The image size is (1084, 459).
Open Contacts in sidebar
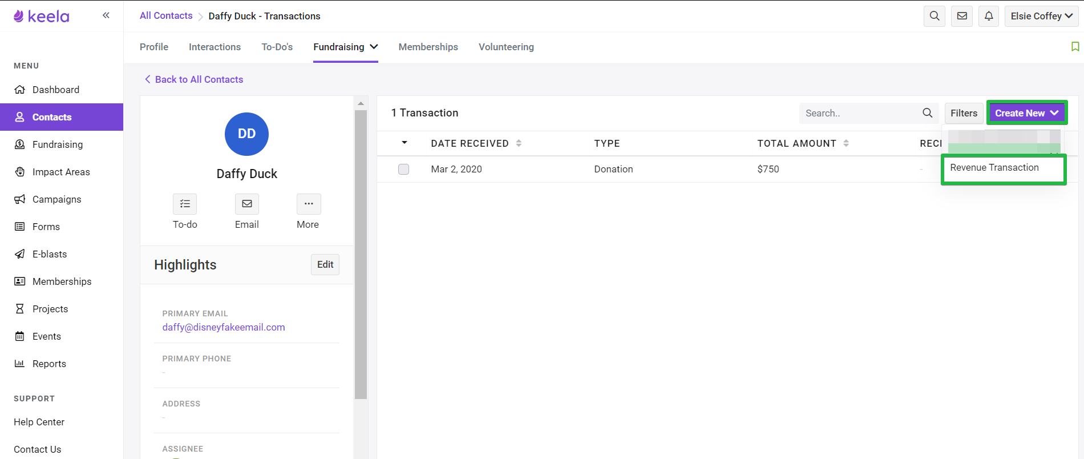(62, 117)
